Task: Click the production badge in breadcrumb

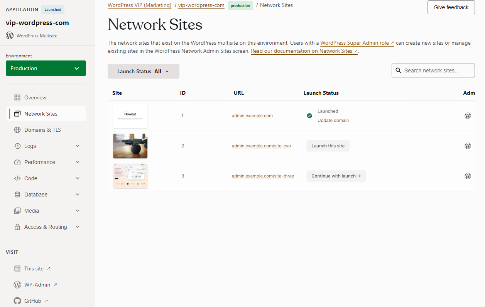Action: (240, 6)
